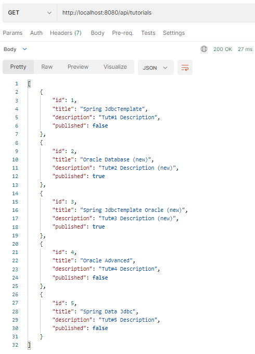Click the "Oracle Advanced" title value

pos(106,260)
